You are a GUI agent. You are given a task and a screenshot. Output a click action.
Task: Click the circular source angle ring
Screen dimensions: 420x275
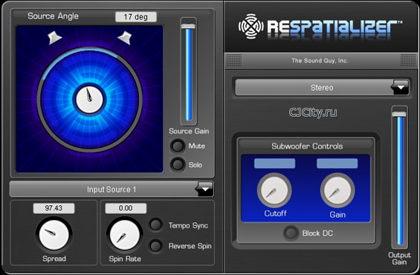click(x=89, y=100)
